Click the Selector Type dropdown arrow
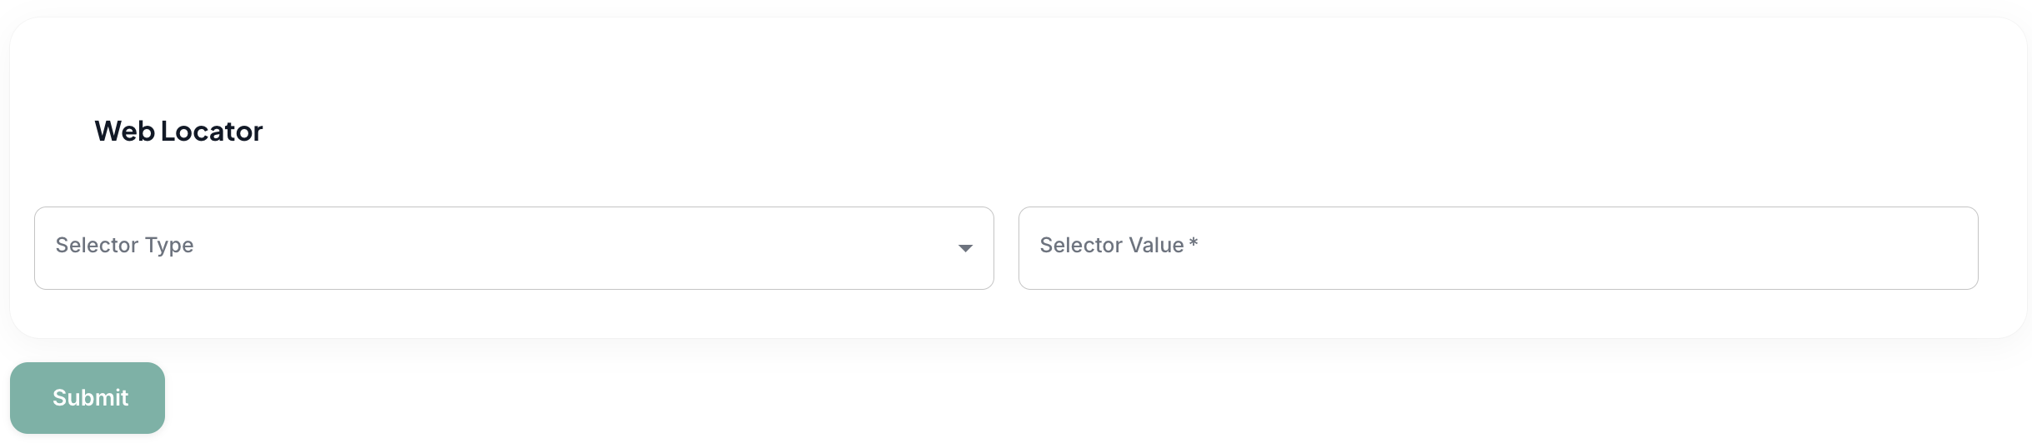The height and width of the screenshot is (448, 2032). (x=965, y=248)
